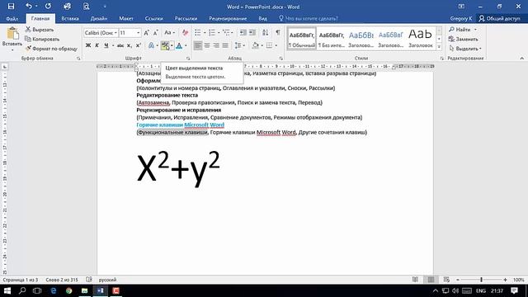Screen dimensions: 528x297
Task: Switch to the Дизайн tab
Action: pos(99,18)
